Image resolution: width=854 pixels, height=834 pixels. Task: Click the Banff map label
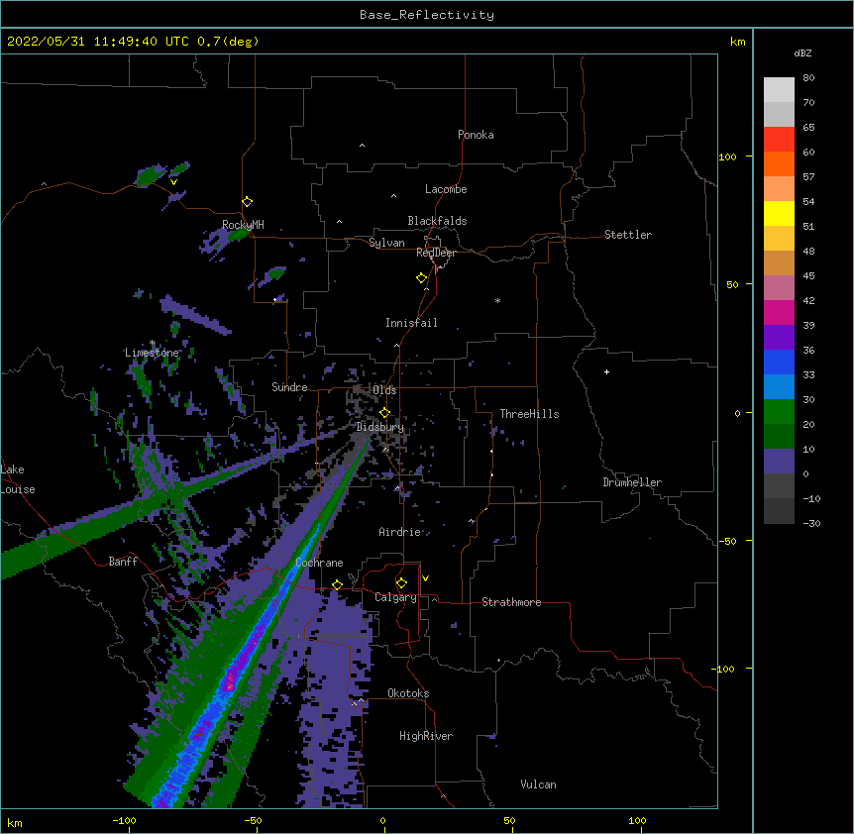point(123,562)
